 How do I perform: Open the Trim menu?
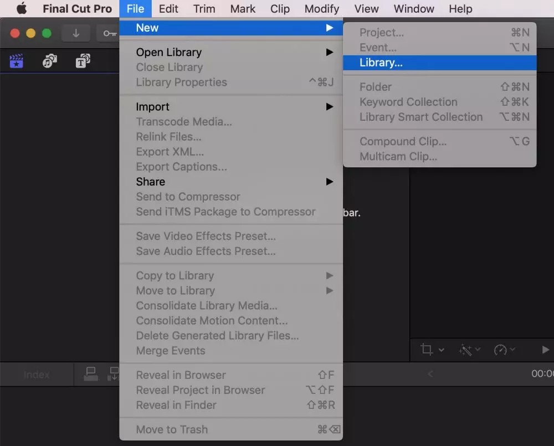click(204, 8)
